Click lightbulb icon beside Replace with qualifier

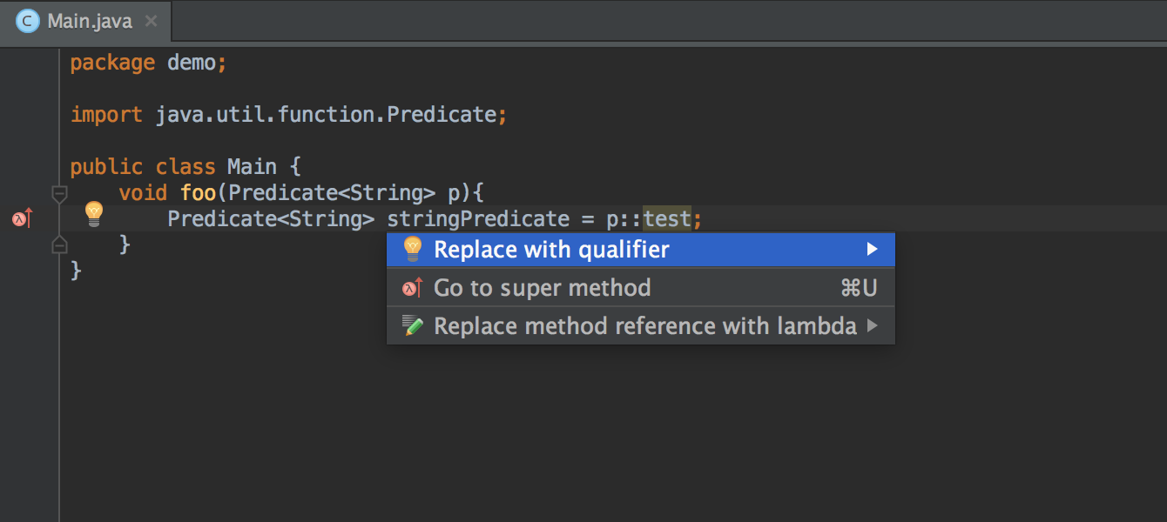[413, 250]
